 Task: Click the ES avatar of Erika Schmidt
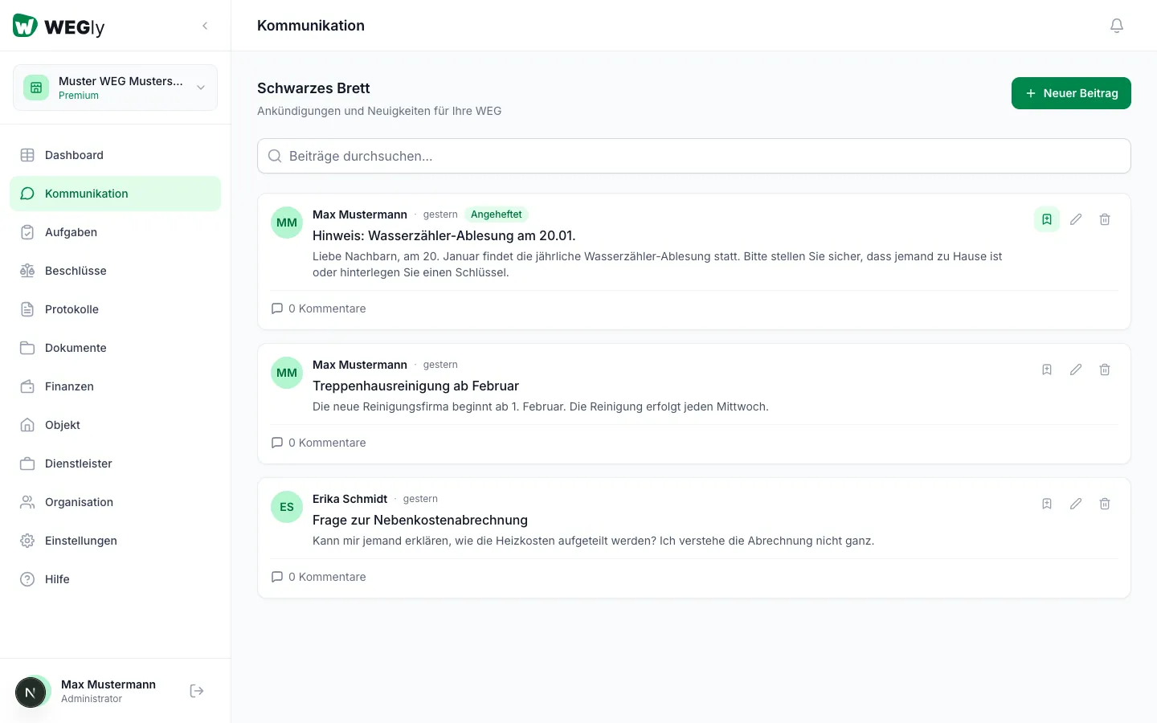coord(287,507)
